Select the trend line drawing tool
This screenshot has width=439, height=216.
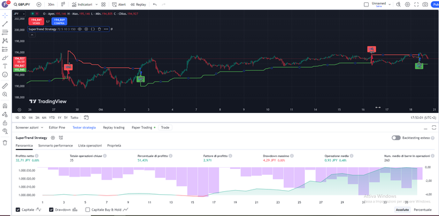pyautogui.click(x=5, y=24)
